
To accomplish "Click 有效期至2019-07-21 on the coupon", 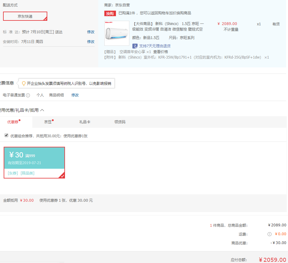I will 24,163.
